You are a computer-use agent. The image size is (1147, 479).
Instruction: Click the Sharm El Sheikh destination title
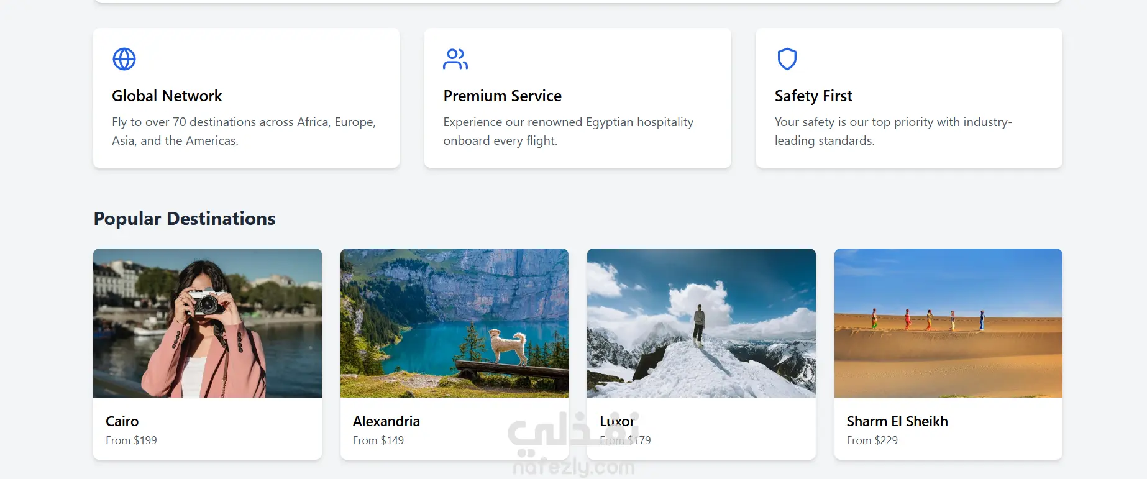(897, 421)
